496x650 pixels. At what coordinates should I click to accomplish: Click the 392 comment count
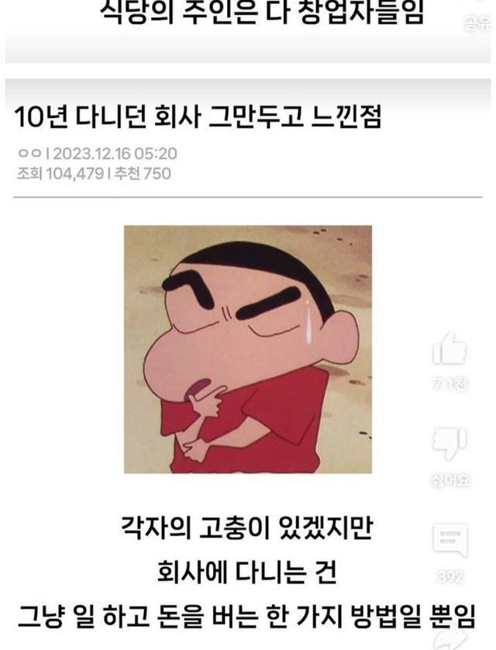point(450,576)
